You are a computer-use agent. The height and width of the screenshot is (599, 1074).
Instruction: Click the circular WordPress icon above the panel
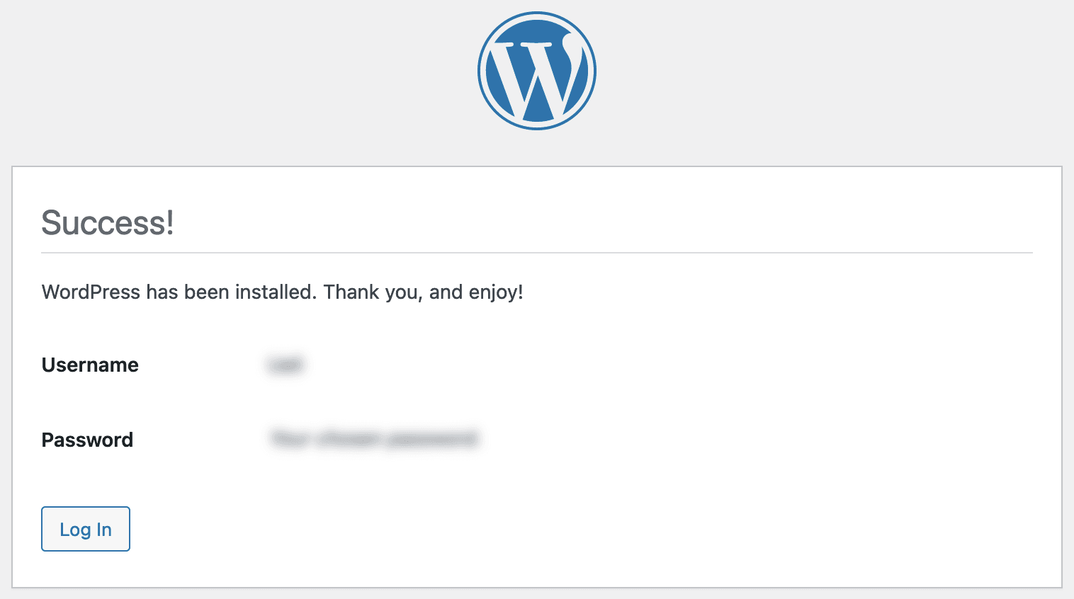(537, 70)
